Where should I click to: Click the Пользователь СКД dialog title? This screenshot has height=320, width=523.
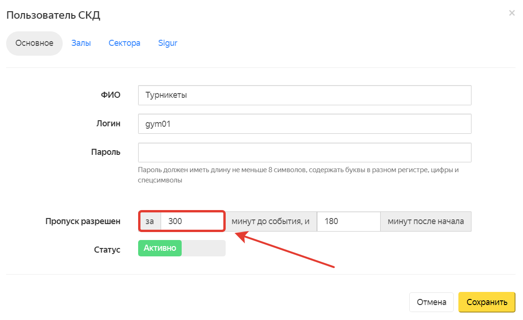[53, 15]
